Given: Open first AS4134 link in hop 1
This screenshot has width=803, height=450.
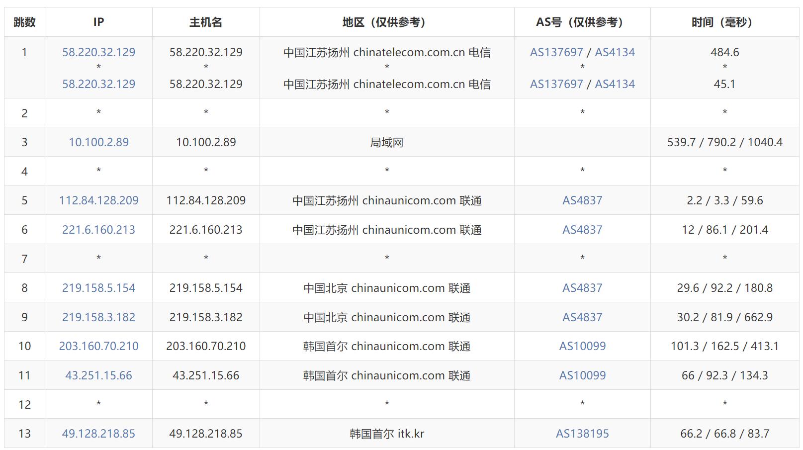Looking at the screenshot, I should pos(615,52).
